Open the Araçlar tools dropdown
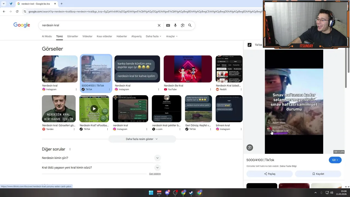Viewport: 350px width, 197px height. click(172, 36)
